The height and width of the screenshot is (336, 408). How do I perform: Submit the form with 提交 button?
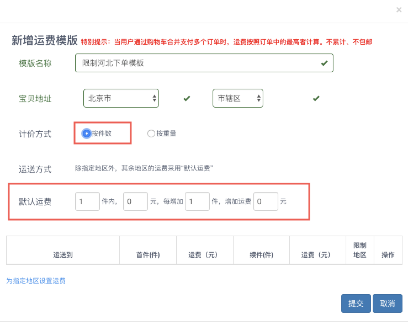point(356,303)
